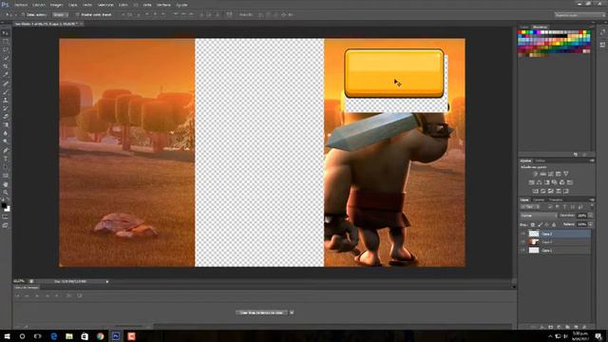Click the timeline play button

(x=37, y=295)
